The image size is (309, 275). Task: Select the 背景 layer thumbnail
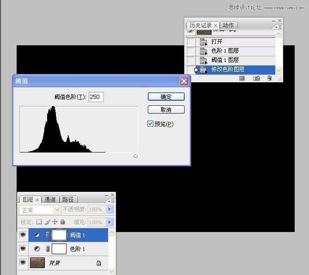pos(37,263)
